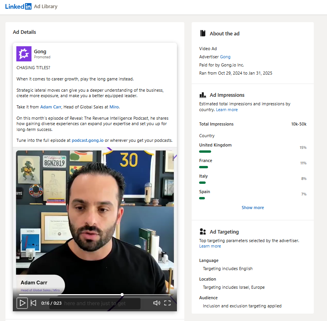The height and width of the screenshot is (321, 327).
Task: Open the Miro company link
Action: (x=114, y=107)
